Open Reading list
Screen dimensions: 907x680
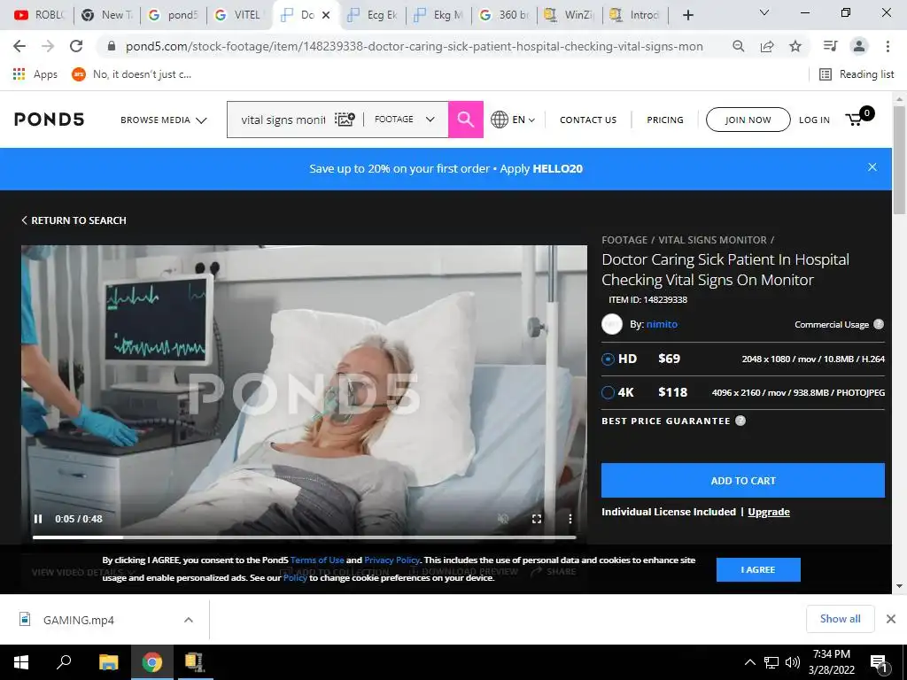pos(857,74)
